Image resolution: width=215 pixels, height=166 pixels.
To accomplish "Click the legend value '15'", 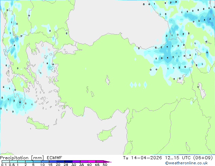I will coord(50,165).
